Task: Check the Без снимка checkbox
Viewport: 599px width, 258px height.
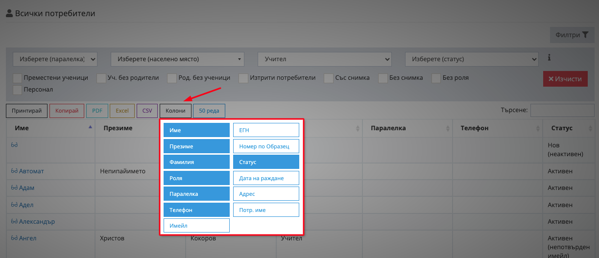Action: (x=383, y=78)
